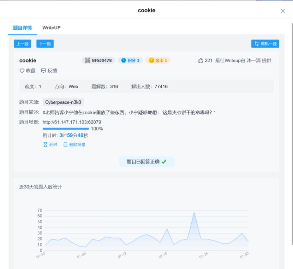Click the heart 收藏 favorite icon

click(22, 71)
